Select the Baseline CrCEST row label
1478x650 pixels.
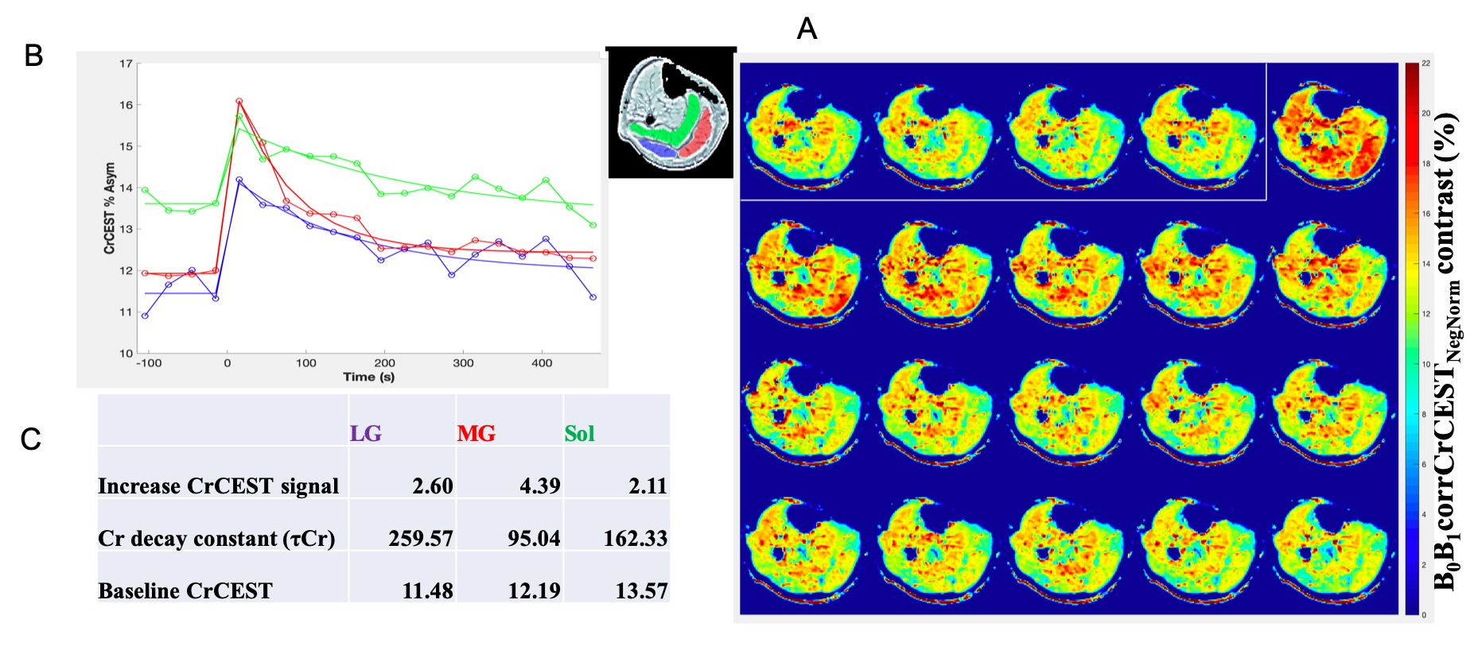point(185,591)
